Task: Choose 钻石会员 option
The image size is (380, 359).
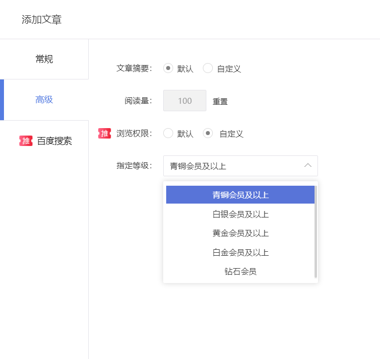Action: 240,272
